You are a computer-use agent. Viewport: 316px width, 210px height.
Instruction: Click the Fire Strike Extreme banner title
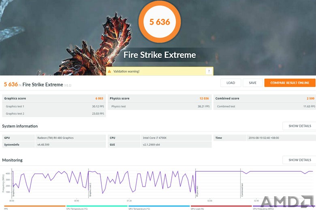(160, 55)
